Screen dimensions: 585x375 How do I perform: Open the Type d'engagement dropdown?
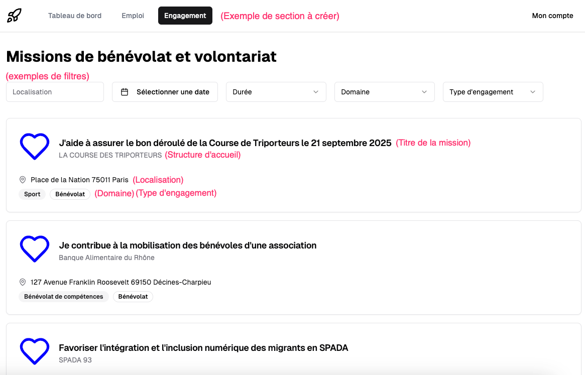pyautogui.click(x=493, y=92)
